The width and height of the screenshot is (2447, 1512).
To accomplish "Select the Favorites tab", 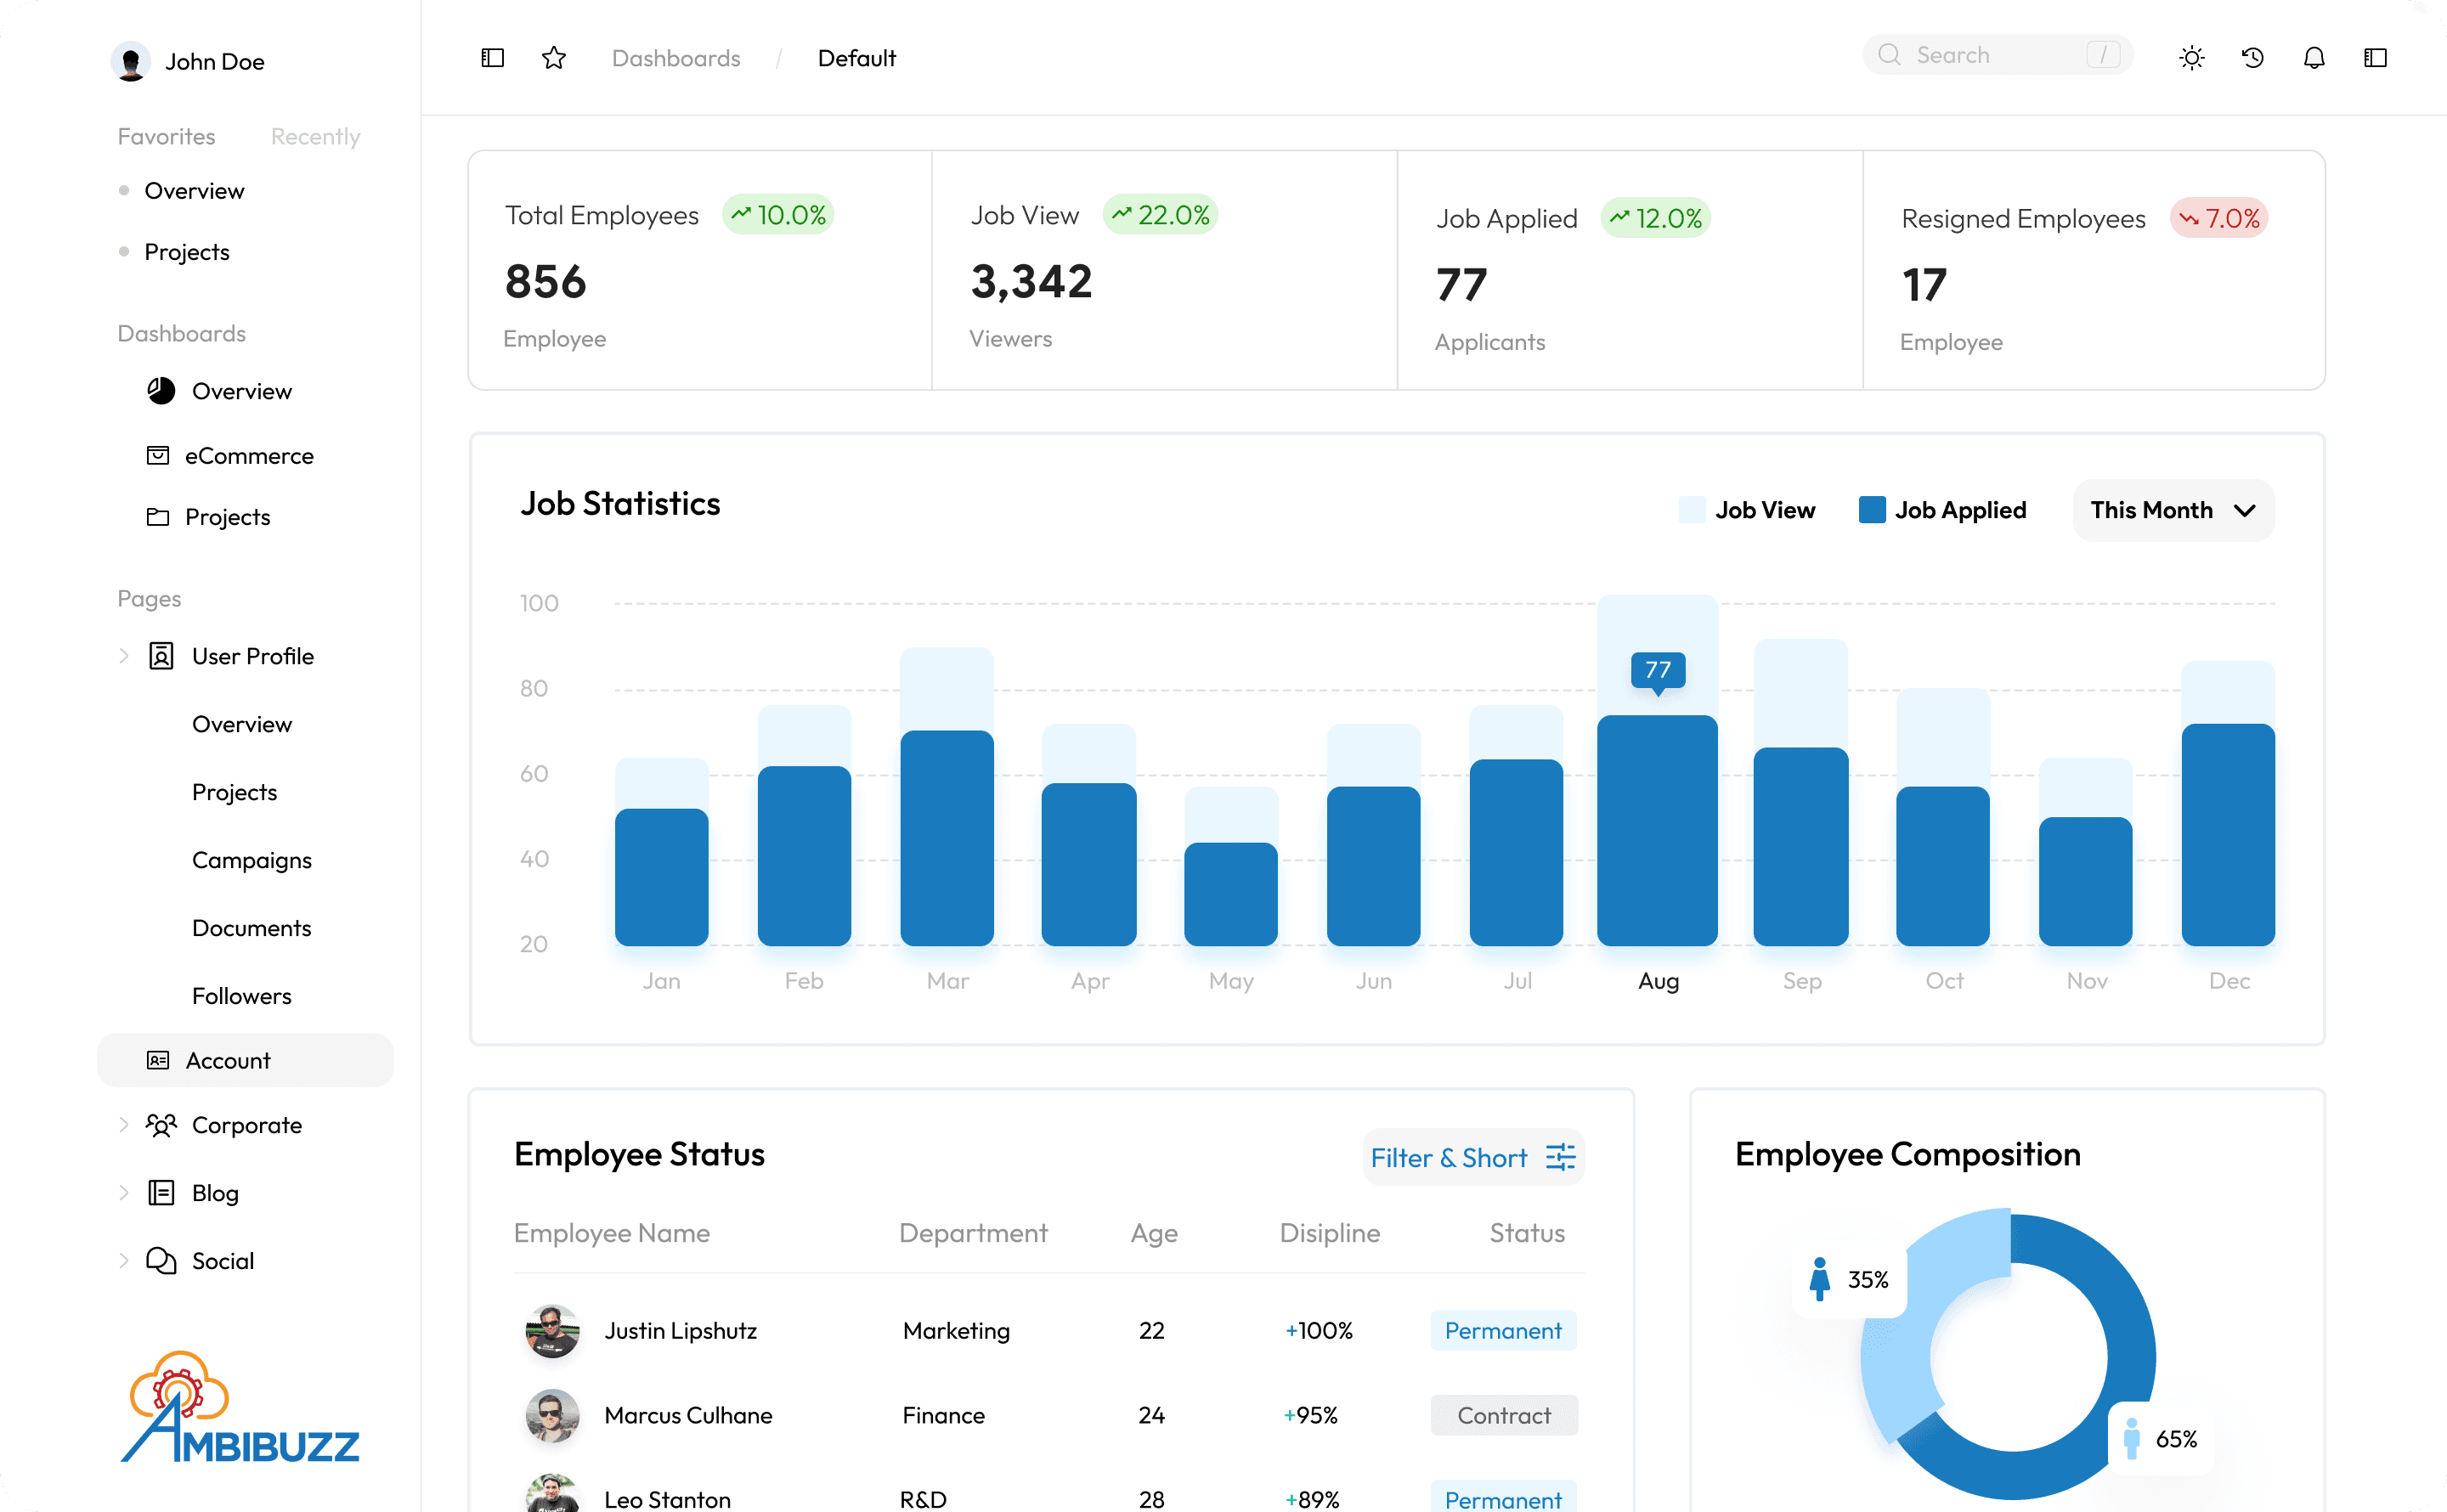I will [x=166, y=137].
